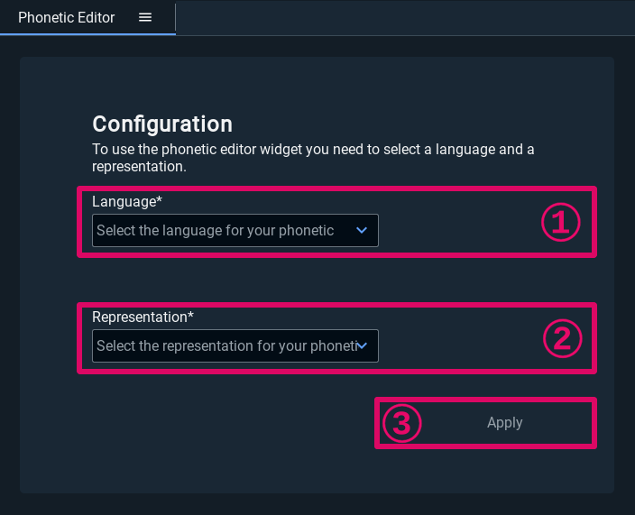
Task: Click the circled number 1 marker
Action: [561, 223]
